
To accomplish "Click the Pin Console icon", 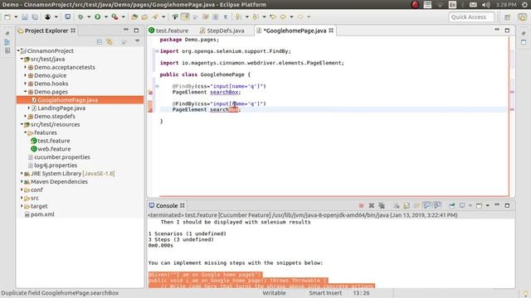I will click(451, 206).
